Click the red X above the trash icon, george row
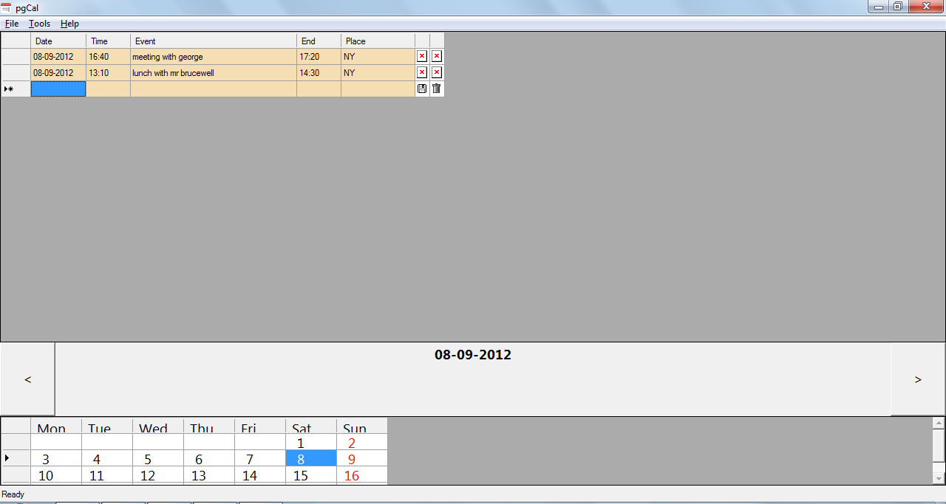946x504 pixels. pyautogui.click(x=437, y=56)
